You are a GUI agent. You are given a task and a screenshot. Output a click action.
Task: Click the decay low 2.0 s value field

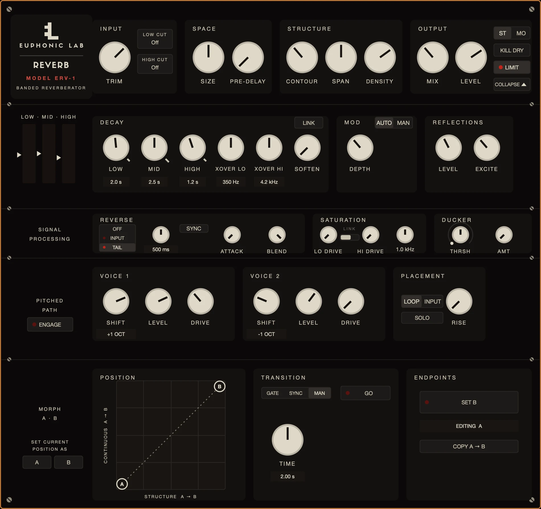pyautogui.click(x=116, y=182)
